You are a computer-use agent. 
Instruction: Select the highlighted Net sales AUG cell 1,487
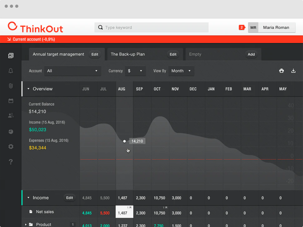(x=124, y=212)
